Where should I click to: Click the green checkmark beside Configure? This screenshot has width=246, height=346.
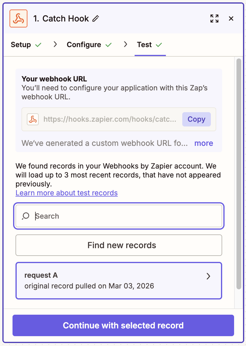[109, 45]
